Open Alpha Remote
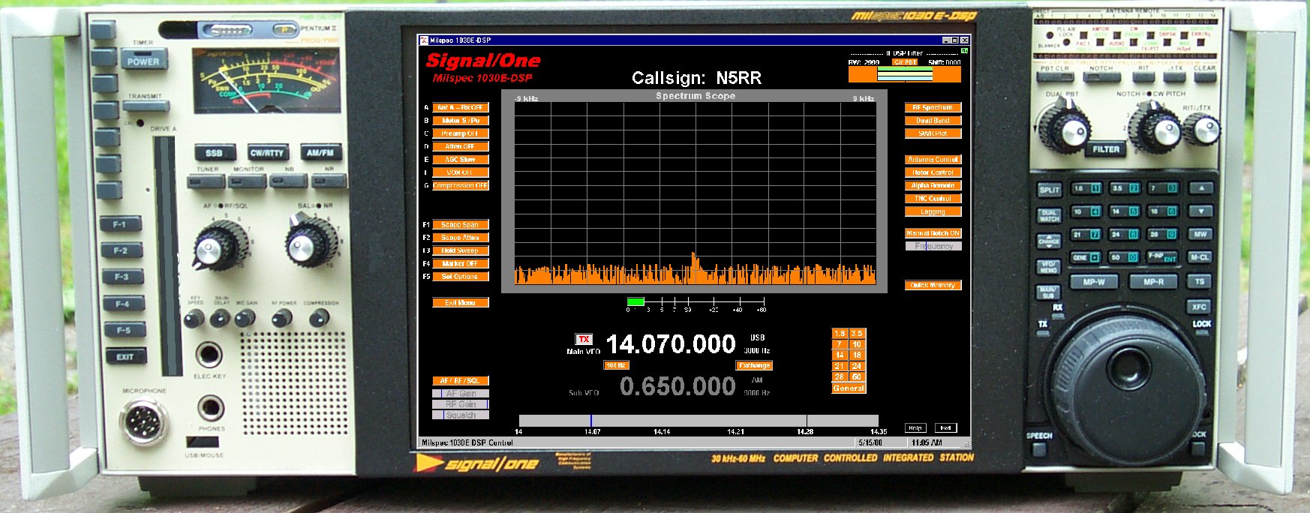 (933, 185)
